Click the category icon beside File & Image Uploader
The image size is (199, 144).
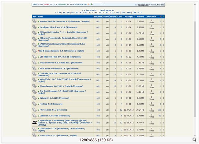tap(34, 51)
